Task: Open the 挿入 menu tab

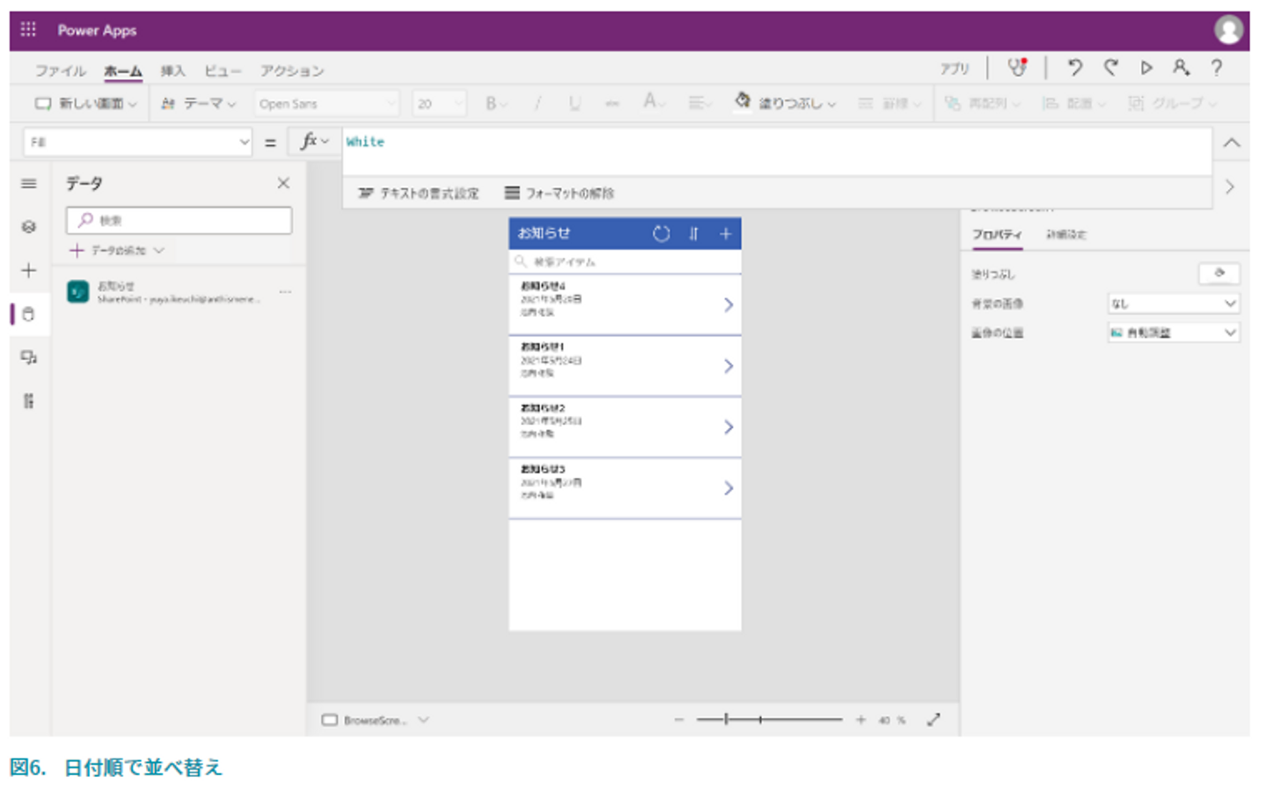Action: (172, 70)
